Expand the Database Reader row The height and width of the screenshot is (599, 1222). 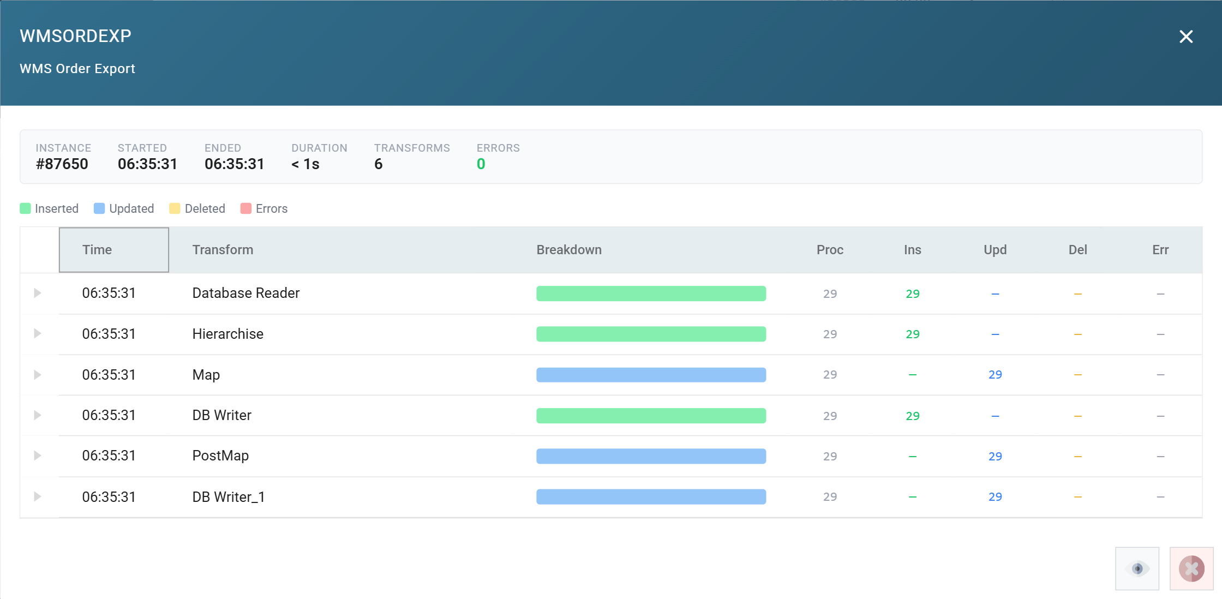pyautogui.click(x=38, y=293)
